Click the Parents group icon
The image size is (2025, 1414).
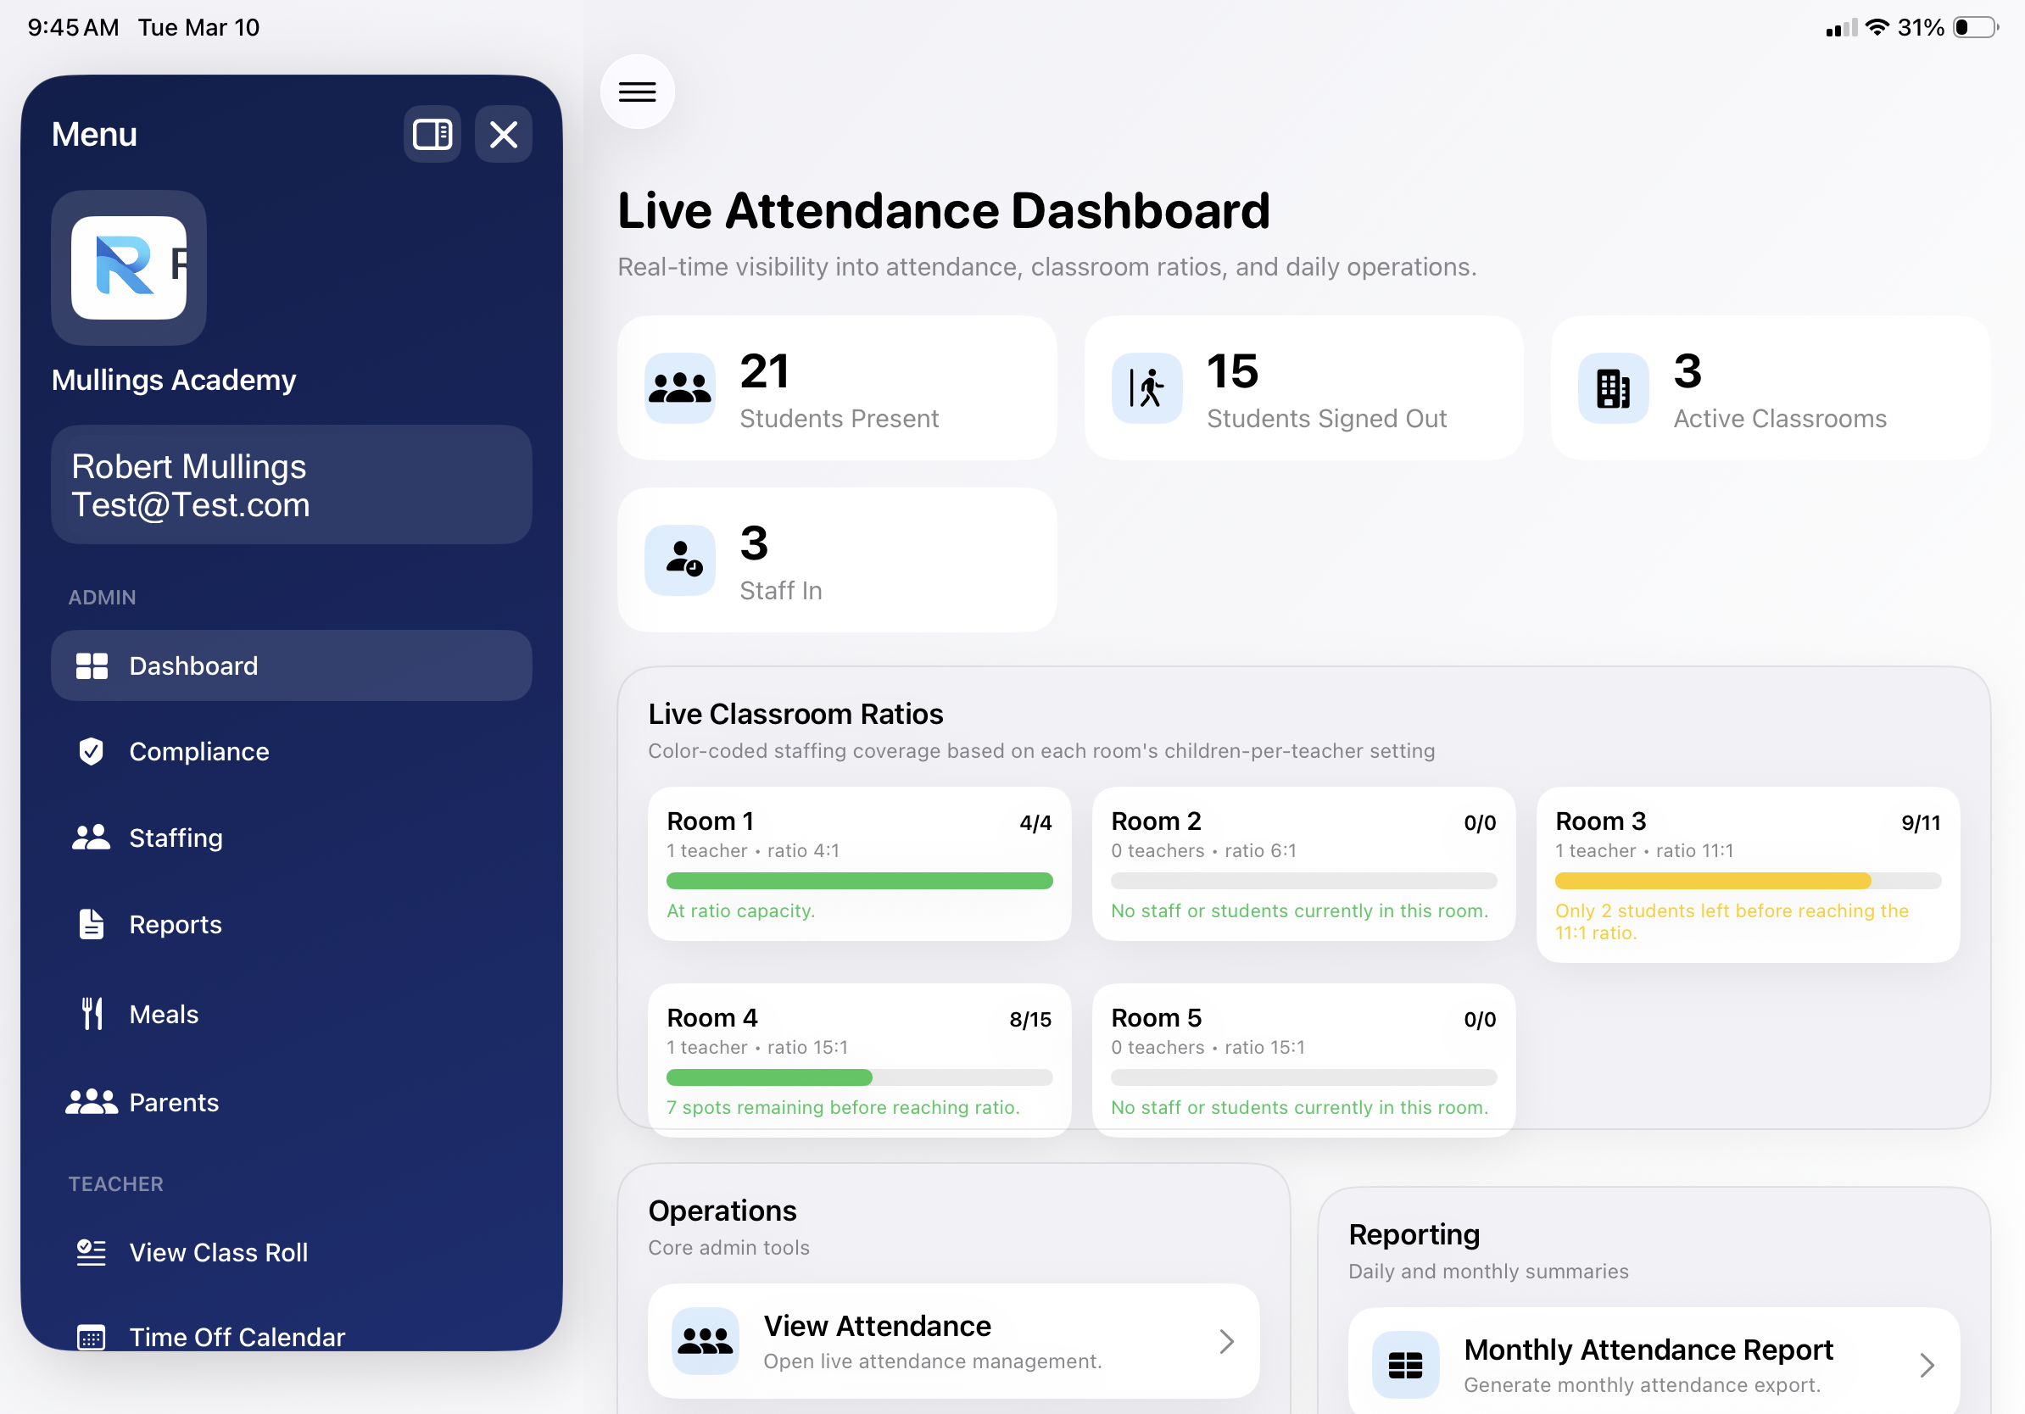click(x=92, y=1102)
